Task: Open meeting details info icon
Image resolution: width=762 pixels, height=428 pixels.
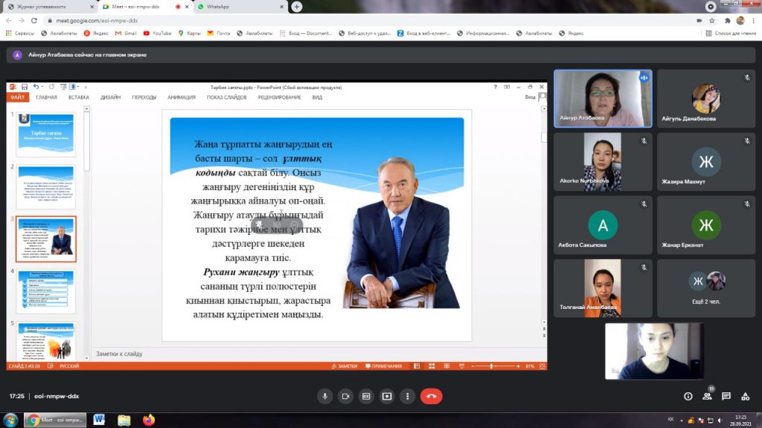Action: click(688, 397)
